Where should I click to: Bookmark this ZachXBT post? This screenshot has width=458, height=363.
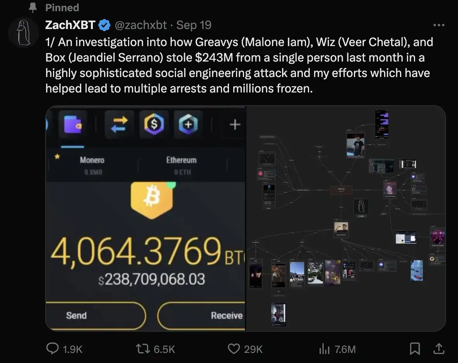(415, 349)
